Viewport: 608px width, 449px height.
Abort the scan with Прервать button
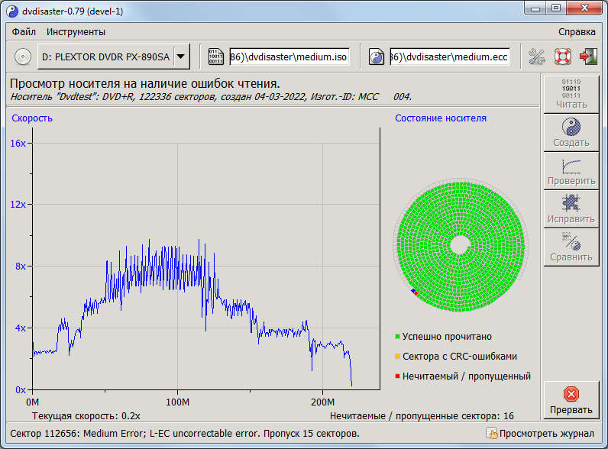pyautogui.click(x=571, y=400)
